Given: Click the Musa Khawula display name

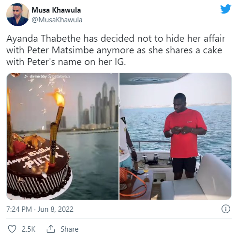Looking at the screenshot, I should (x=56, y=10).
